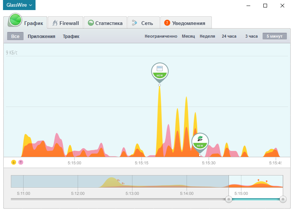Select the Трафик view filter
This screenshot has width=294, height=212.
[71, 36]
